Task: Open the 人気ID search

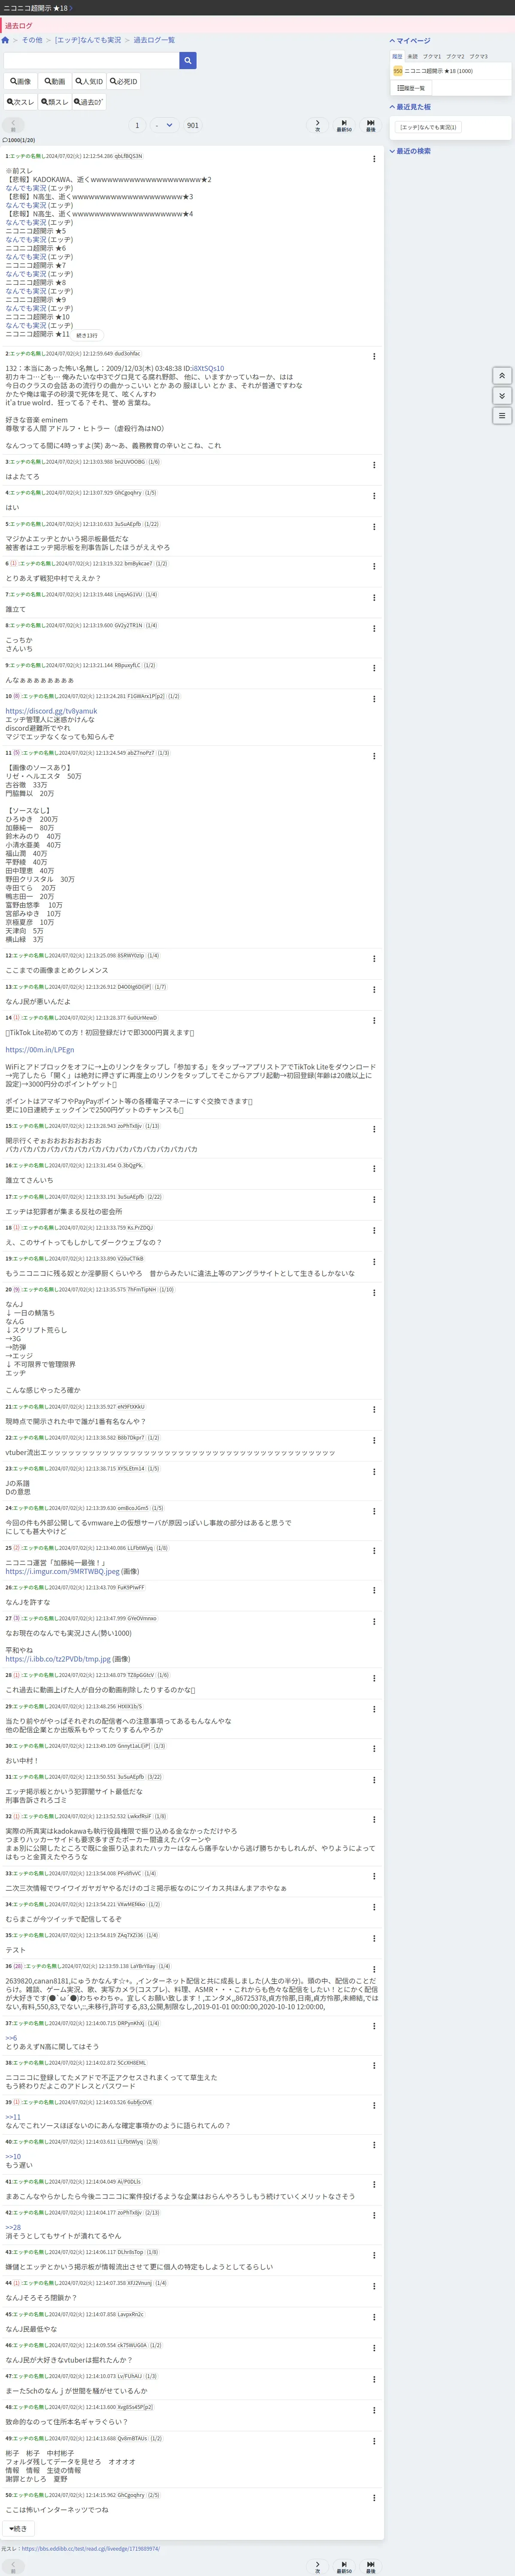Action: click(89, 82)
